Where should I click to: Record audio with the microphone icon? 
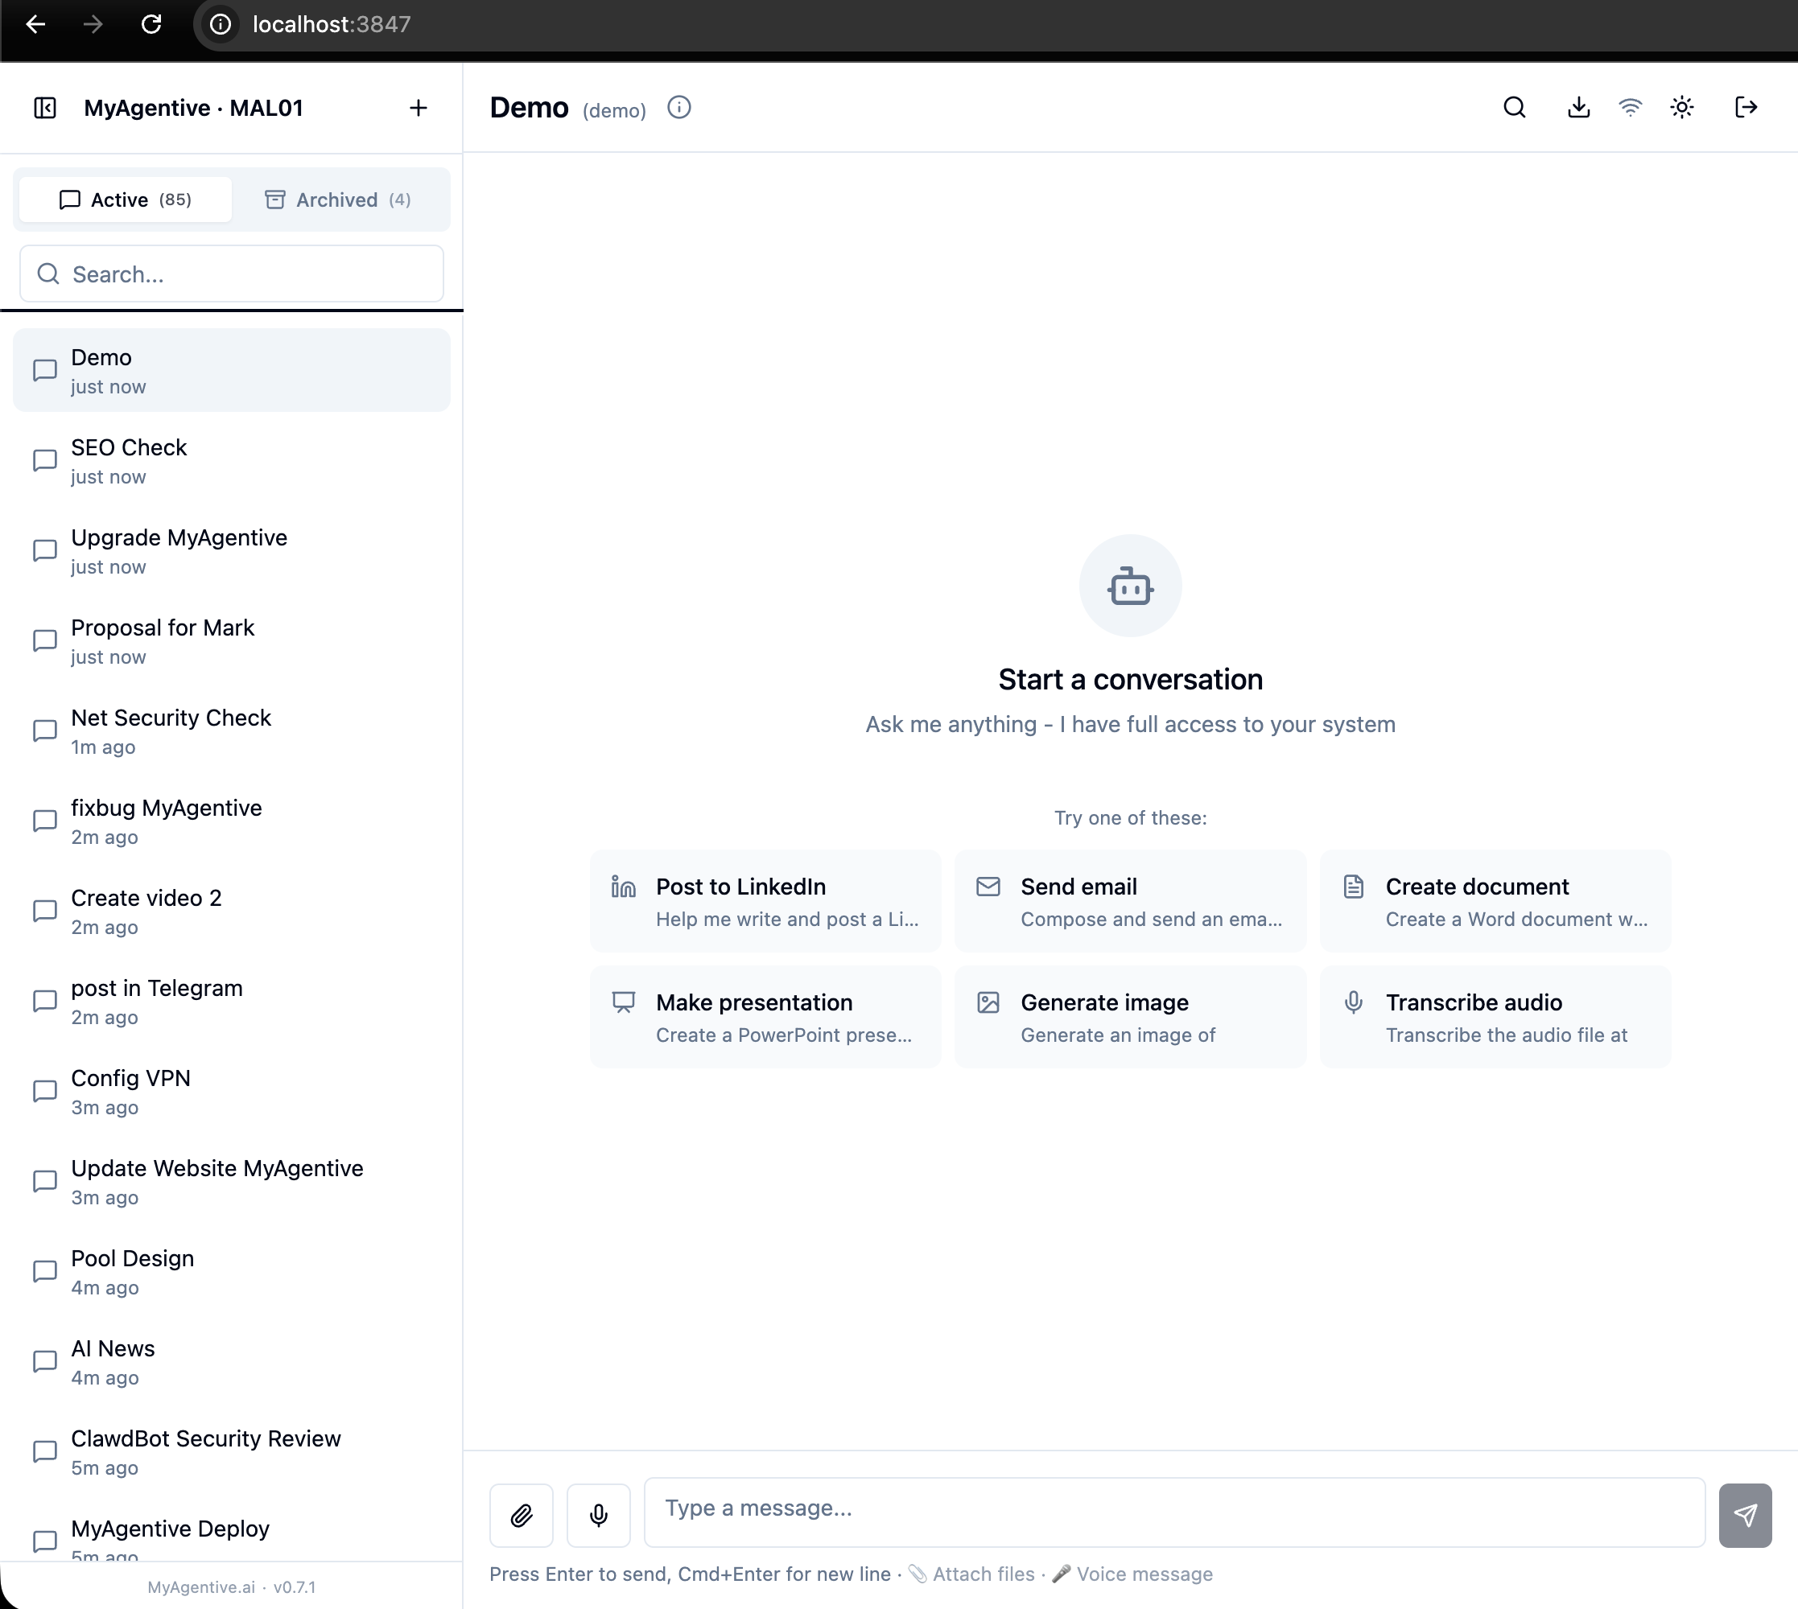click(598, 1514)
